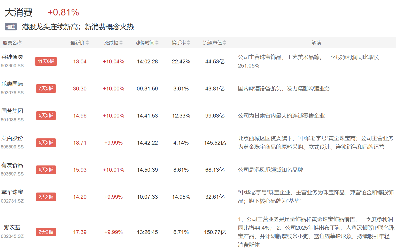The width and height of the screenshot is (396, 250).
Task: Sort by 换手率 column arrows
Action: [x=188, y=43]
